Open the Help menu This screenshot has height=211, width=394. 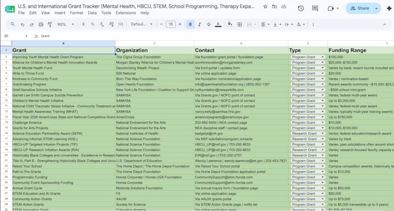pyautogui.click(x=145, y=13)
